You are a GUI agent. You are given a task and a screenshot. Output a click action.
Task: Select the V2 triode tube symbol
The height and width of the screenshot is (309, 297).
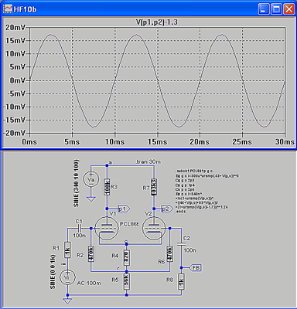tap(154, 229)
